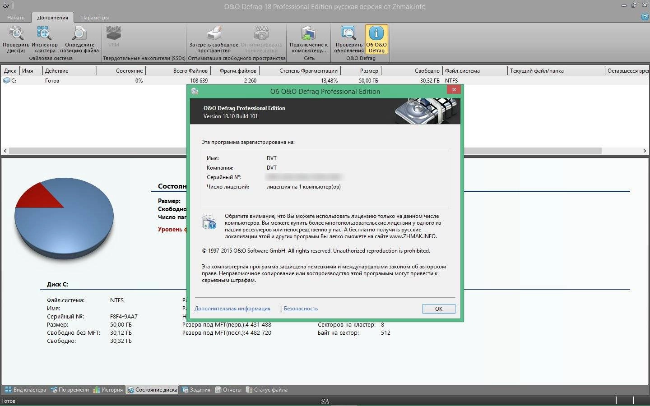Click 13,48% fragmentation value
Viewport: 650px width, 406px height.
point(329,81)
